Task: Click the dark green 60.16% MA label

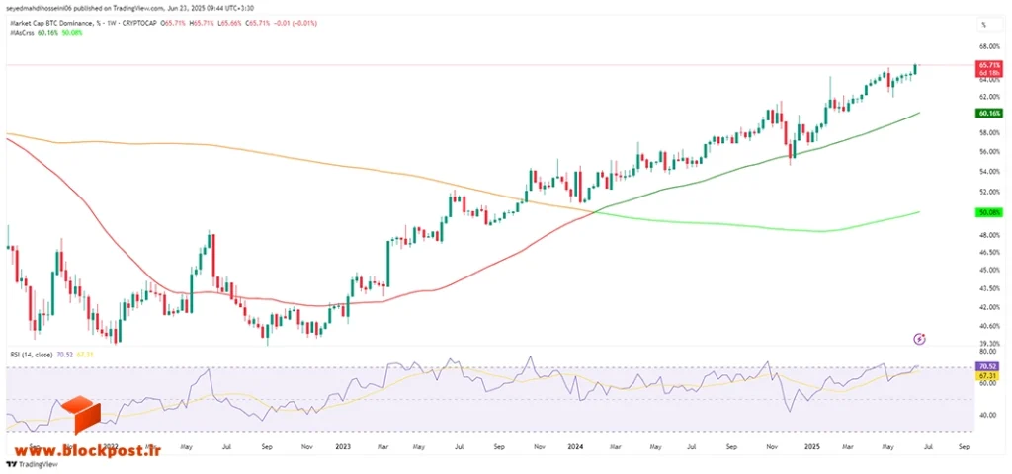Action: coord(989,113)
